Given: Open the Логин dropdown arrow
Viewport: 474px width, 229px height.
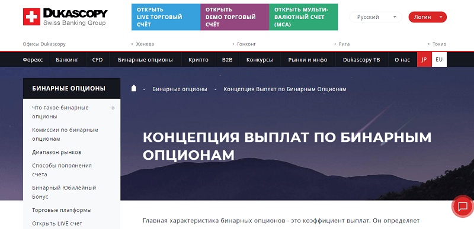Looking at the screenshot, I should pyautogui.click(x=441, y=17).
